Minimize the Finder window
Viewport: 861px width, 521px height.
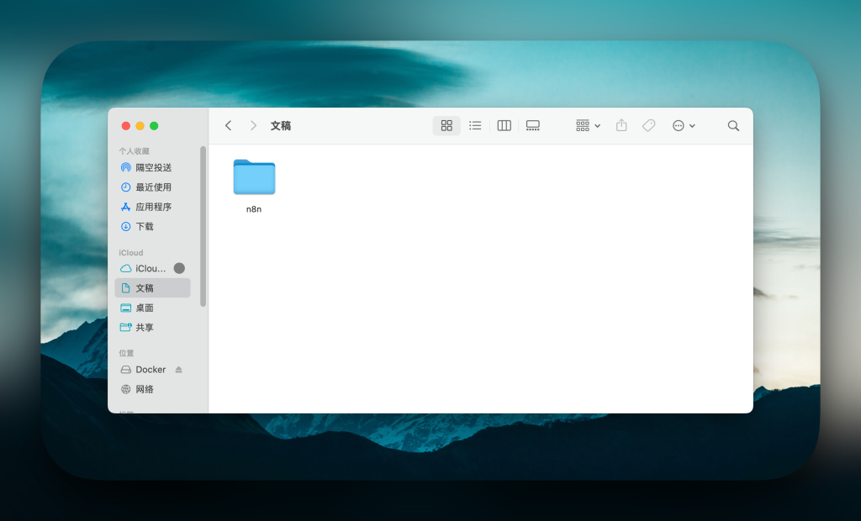pyautogui.click(x=140, y=126)
